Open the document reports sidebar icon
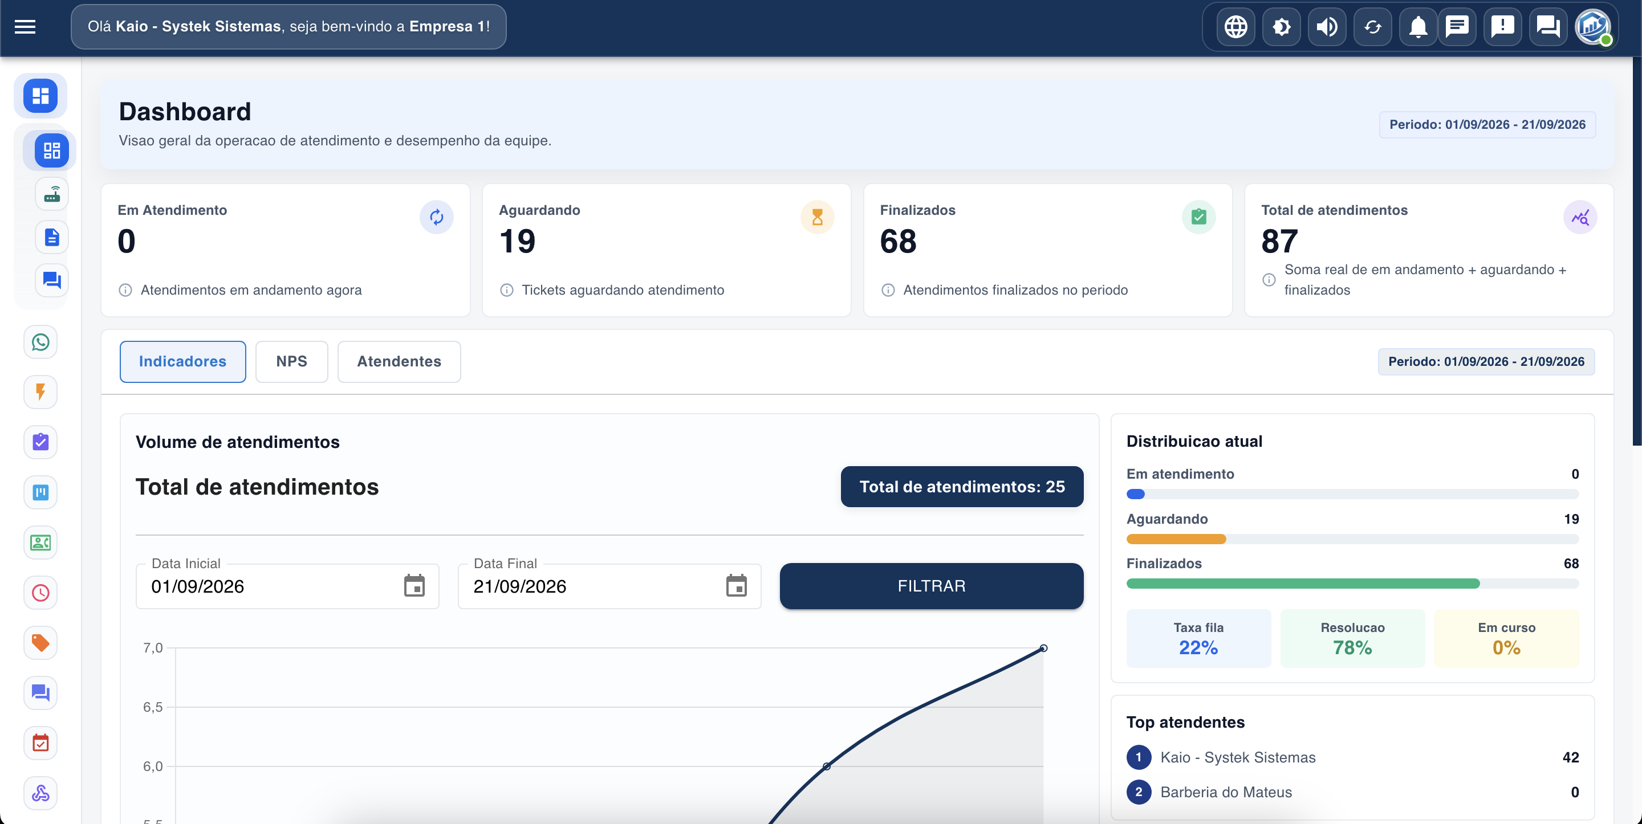Image resolution: width=1642 pixels, height=824 pixels. click(x=52, y=237)
